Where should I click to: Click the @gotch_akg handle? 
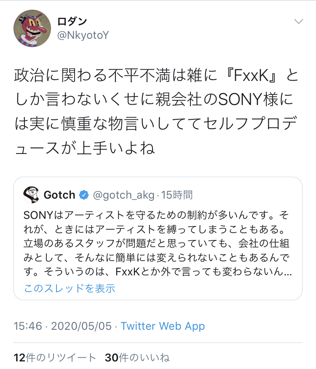tap(123, 195)
